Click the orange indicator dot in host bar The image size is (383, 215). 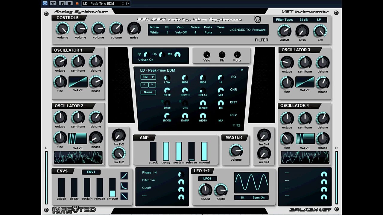tap(77, 4)
